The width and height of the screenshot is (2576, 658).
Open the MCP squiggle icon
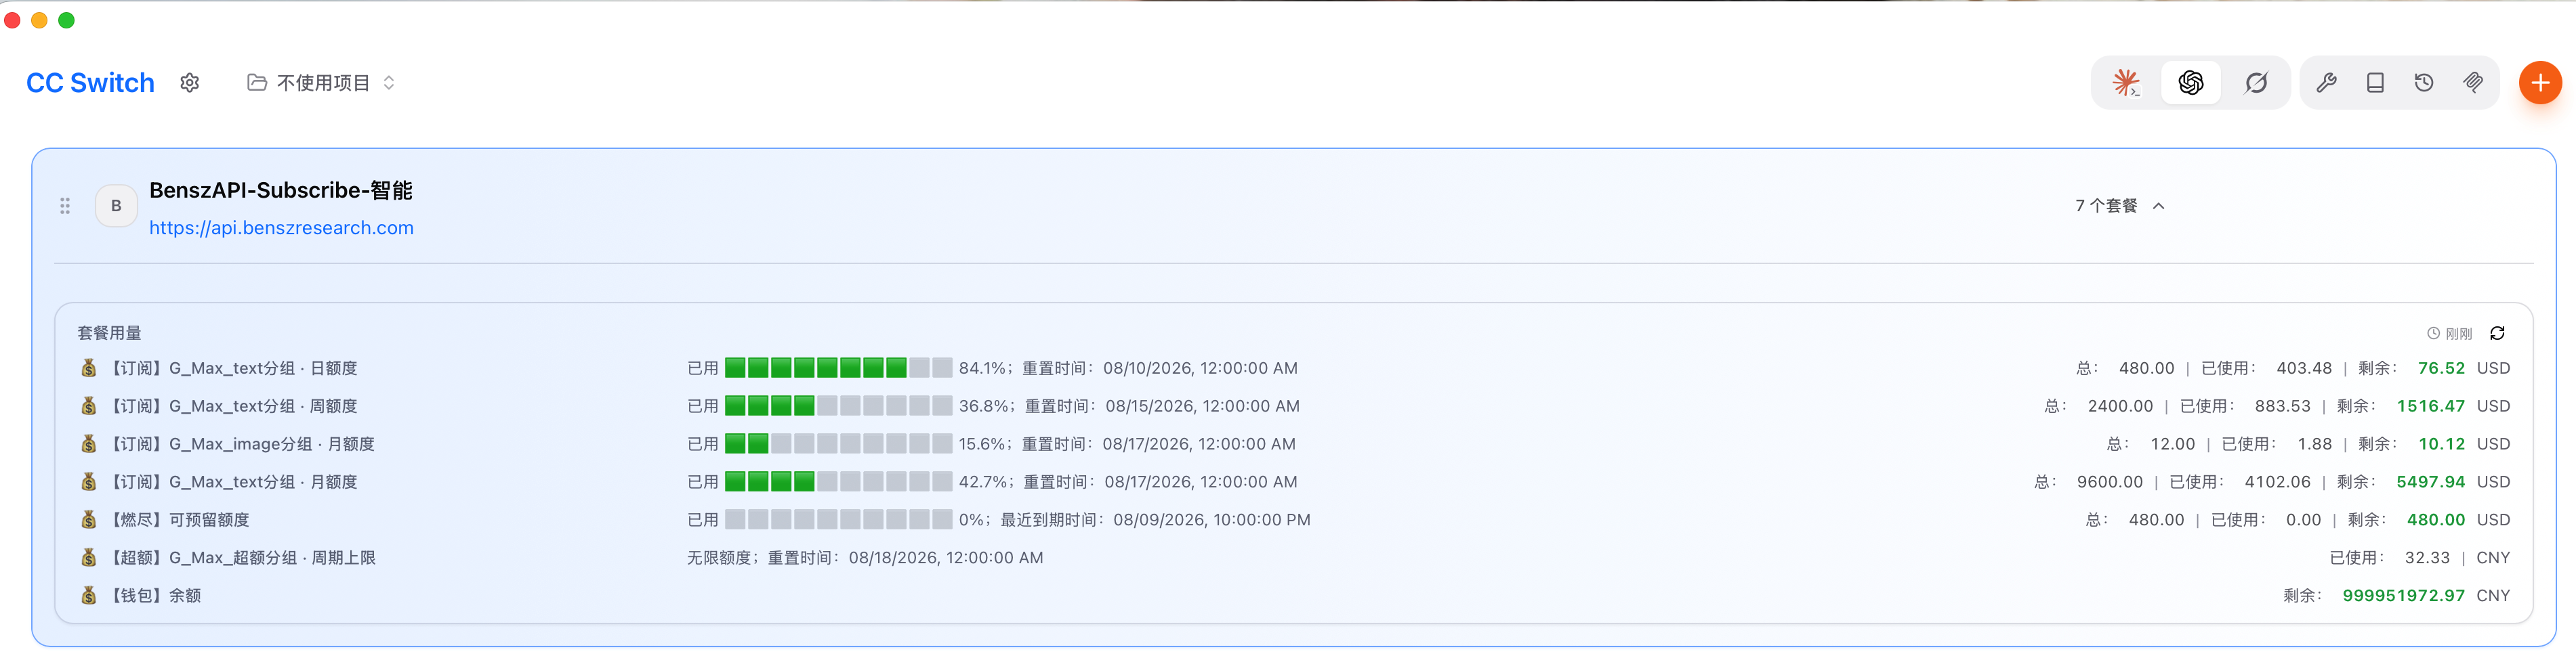click(x=2472, y=83)
